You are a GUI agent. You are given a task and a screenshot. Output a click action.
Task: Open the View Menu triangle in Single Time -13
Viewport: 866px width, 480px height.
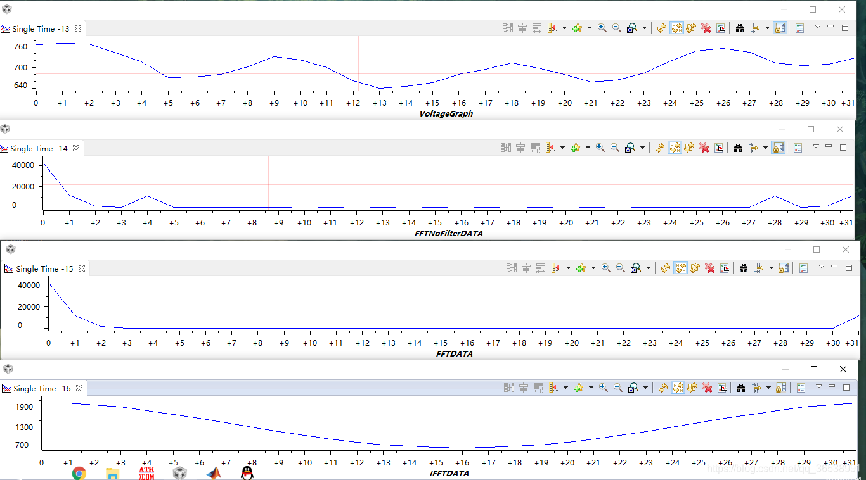817,27
